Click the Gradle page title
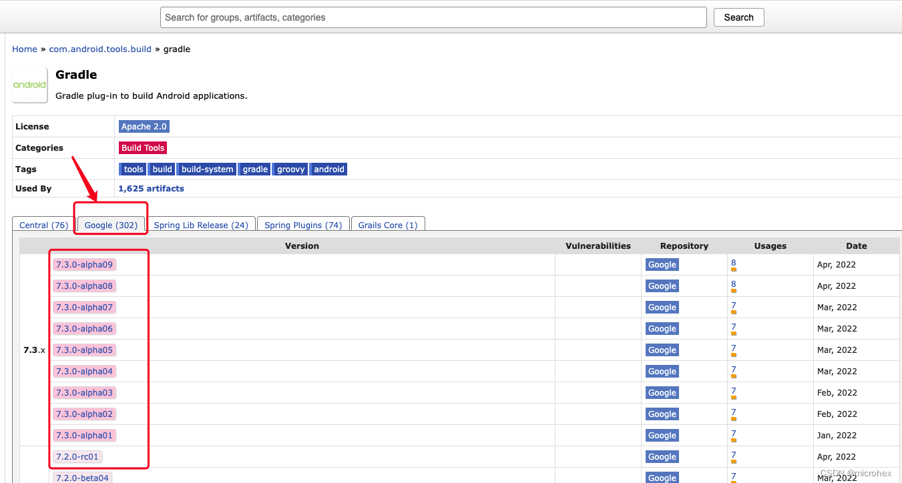 [76, 75]
